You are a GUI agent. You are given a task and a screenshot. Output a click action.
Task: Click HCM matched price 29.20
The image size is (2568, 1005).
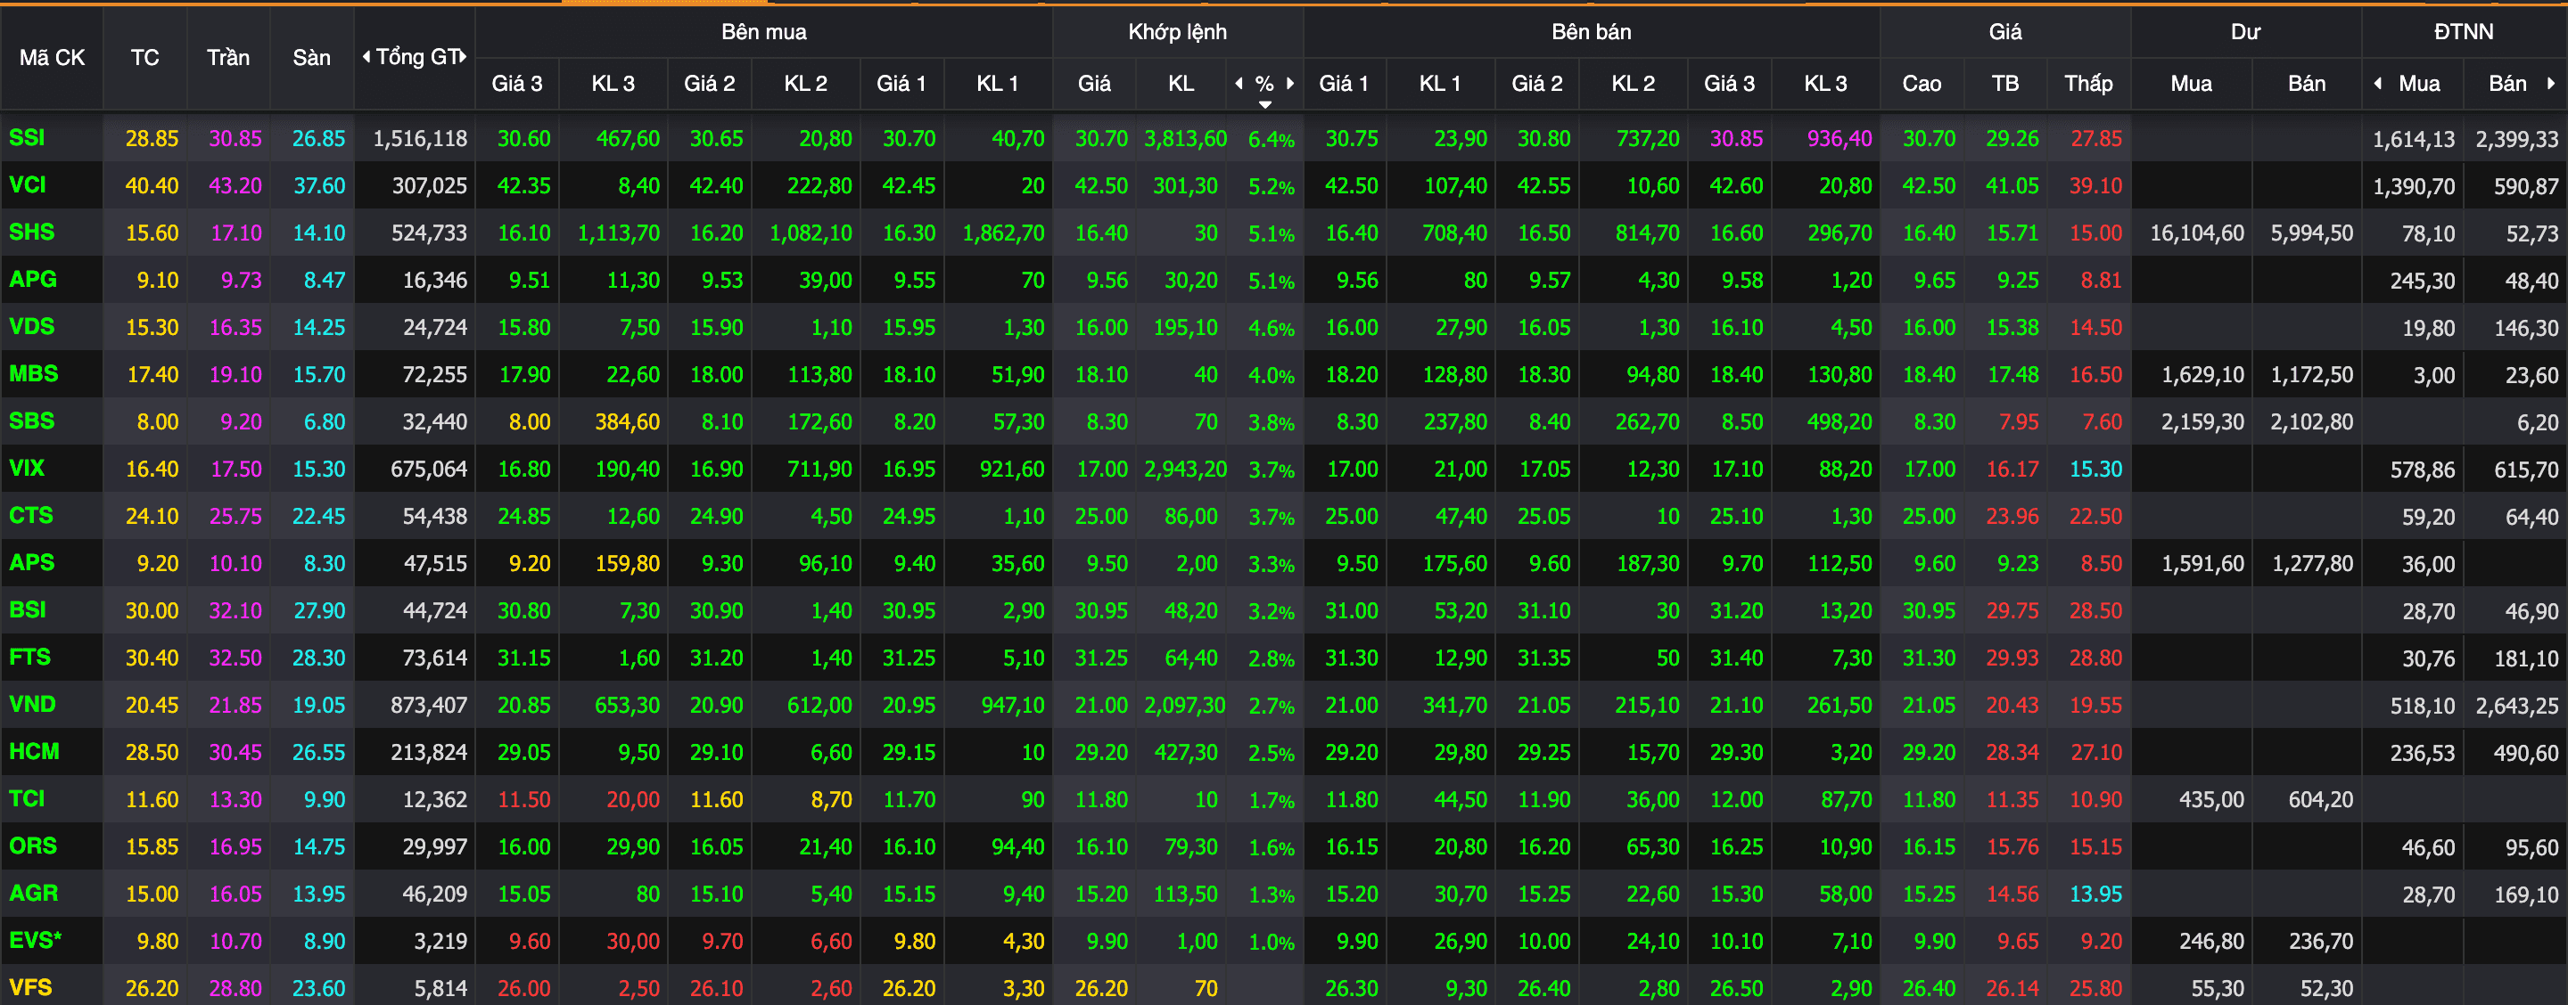[x=1100, y=752]
